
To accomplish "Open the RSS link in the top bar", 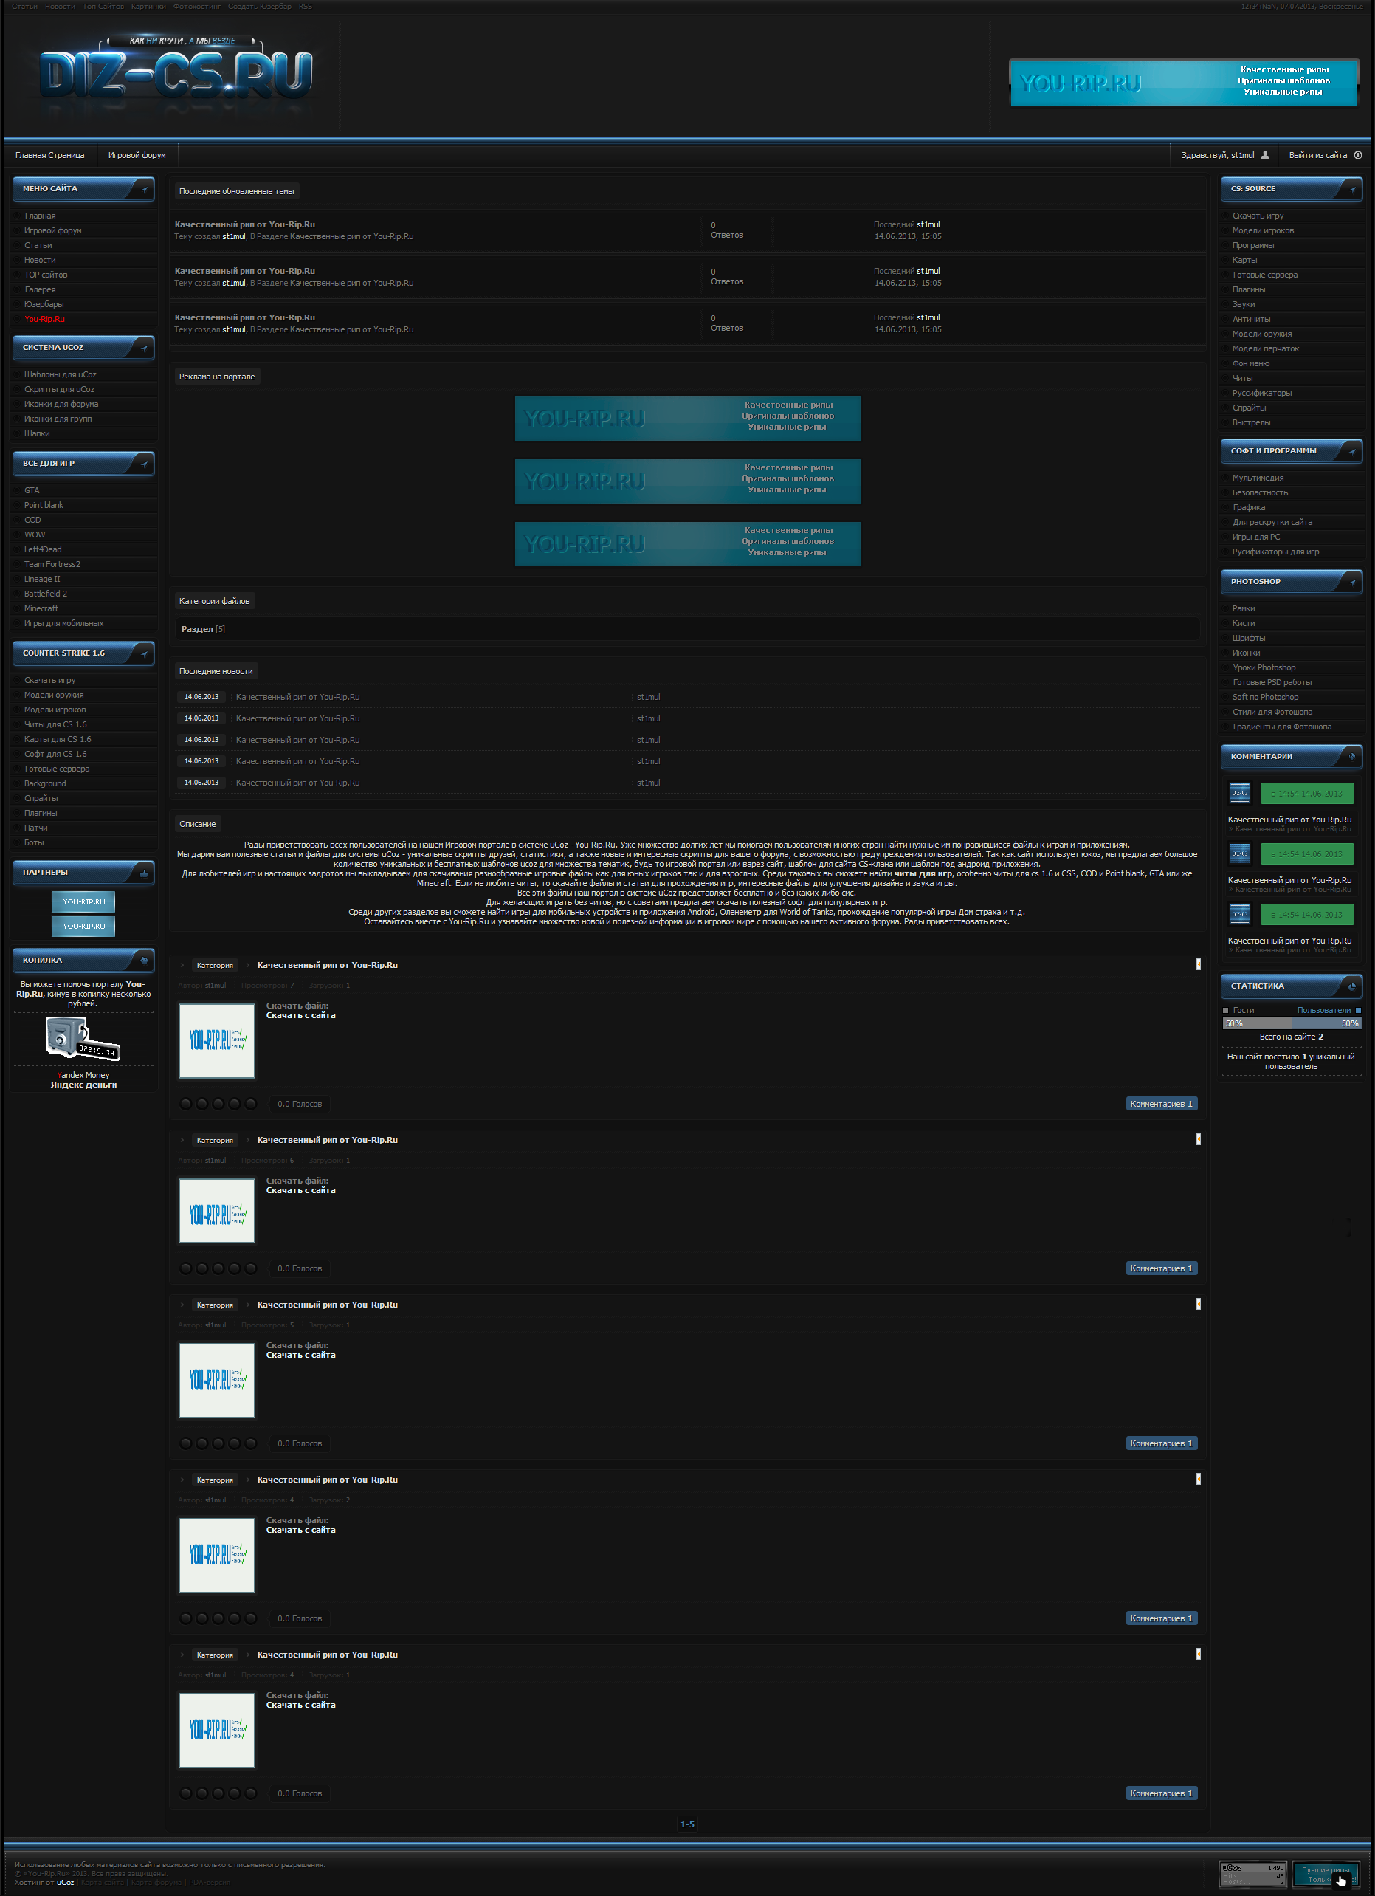I will [x=305, y=7].
